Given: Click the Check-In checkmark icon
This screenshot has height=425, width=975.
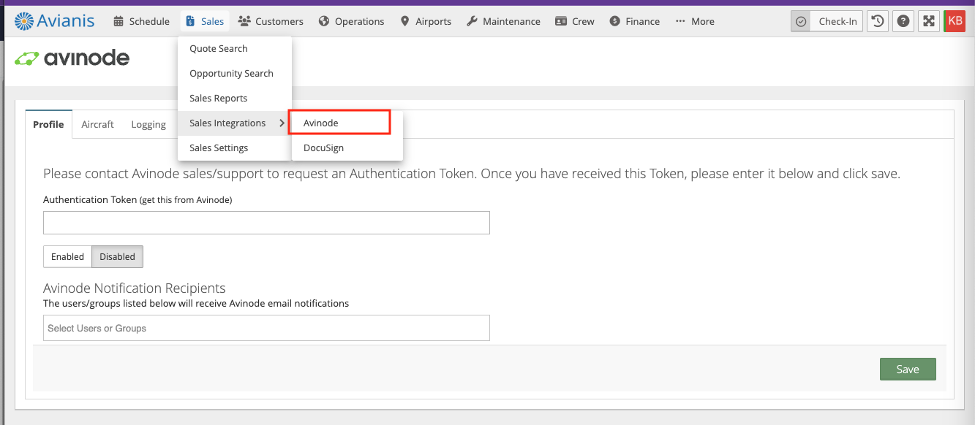Looking at the screenshot, I should pyautogui.click(x=801, y=21).
